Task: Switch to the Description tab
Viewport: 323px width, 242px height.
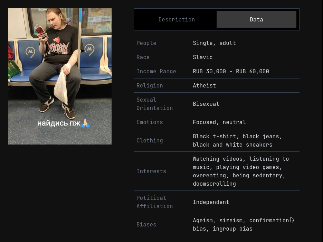Action: click(177, 19)
